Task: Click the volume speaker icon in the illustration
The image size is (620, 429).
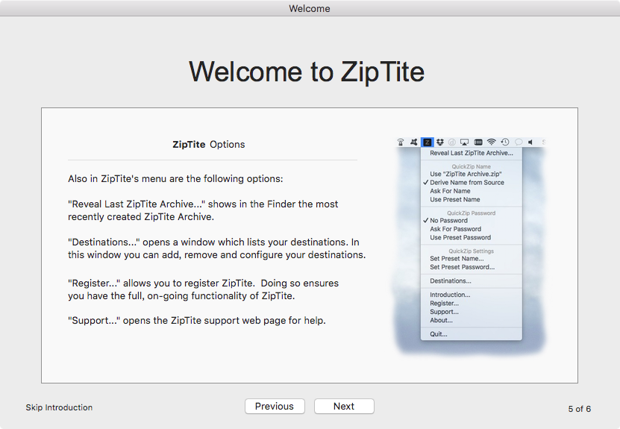Action: 530,142
